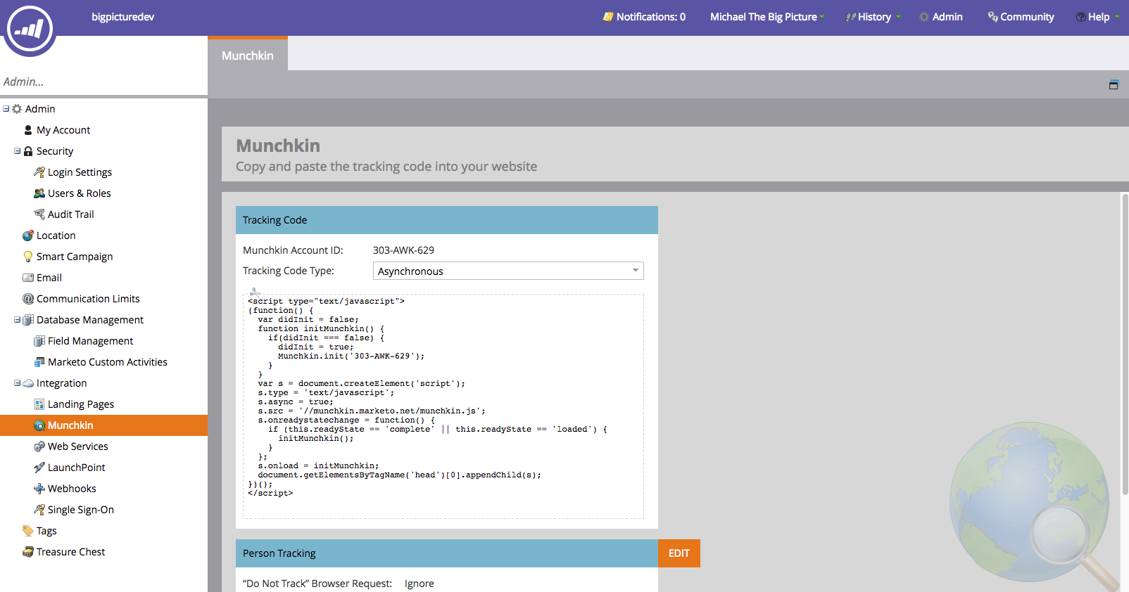The height and width of the screenshot is (592, 1129).
Task: Open the Community link
Action: (1021, 17)
